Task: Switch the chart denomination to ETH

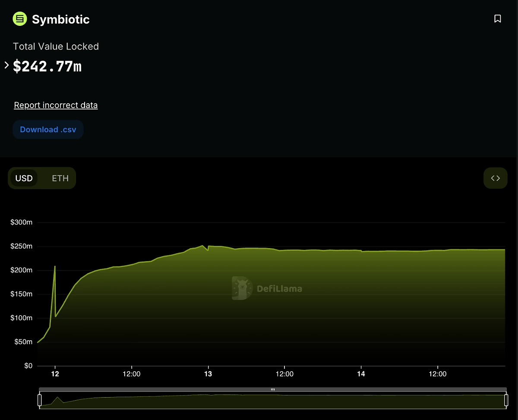Action: [60, 178]
